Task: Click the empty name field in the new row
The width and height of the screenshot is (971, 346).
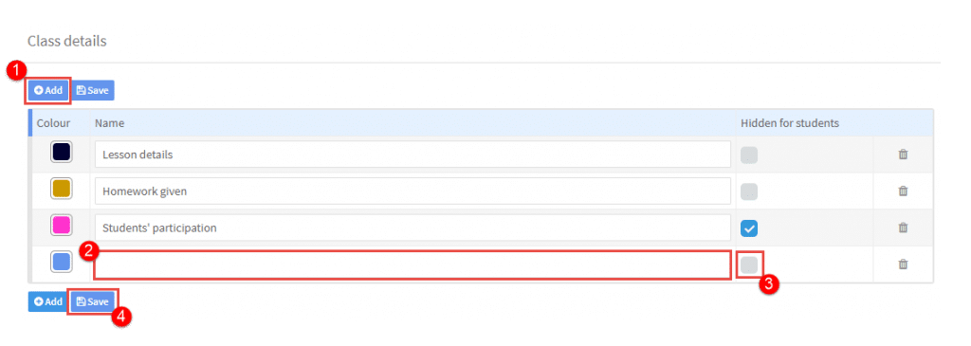Action: pos(413,264)
